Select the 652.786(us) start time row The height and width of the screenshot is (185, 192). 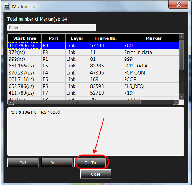point(93,86)
